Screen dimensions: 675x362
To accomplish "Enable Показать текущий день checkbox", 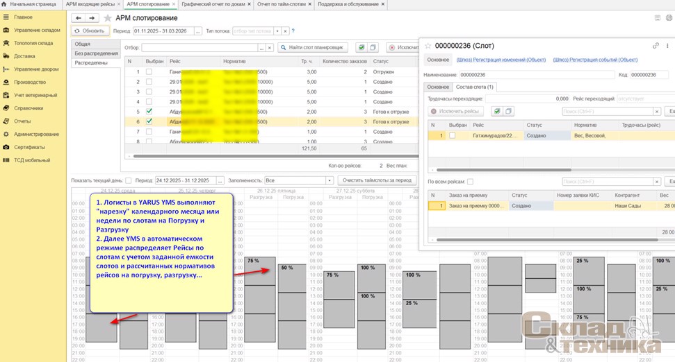I will coord(128,180).
